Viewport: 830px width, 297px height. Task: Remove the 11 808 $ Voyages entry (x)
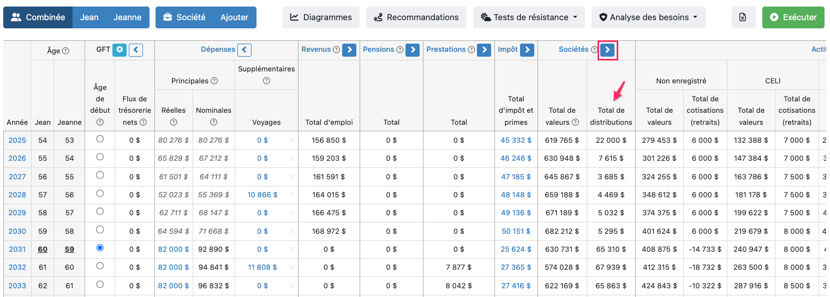(292, 268)
